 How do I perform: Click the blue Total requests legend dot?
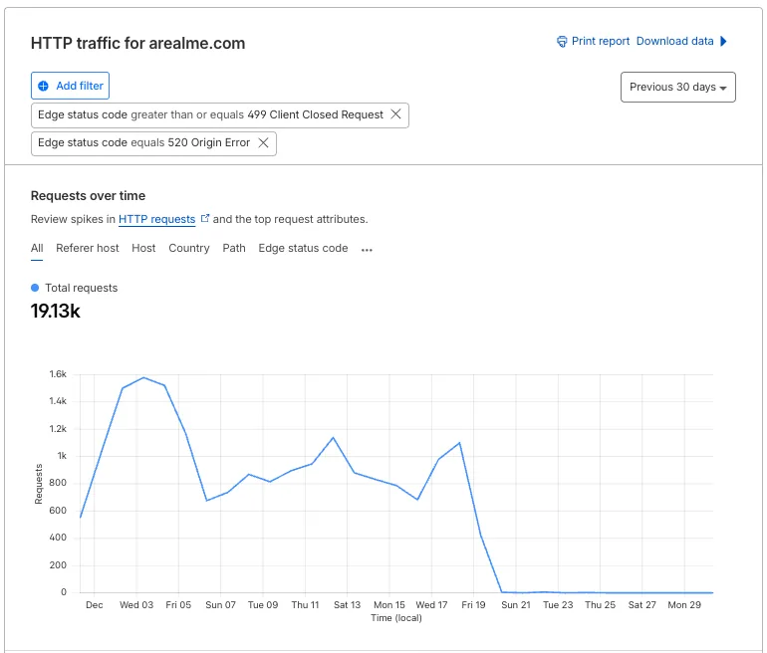coord(35,288)
